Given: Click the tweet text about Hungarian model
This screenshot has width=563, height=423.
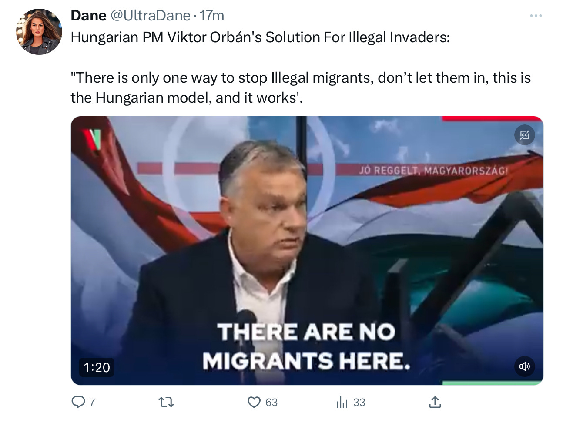Looking at the screenshot, I should [301, 87].
